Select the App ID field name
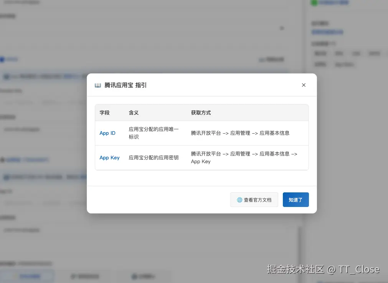 (107, 133)
